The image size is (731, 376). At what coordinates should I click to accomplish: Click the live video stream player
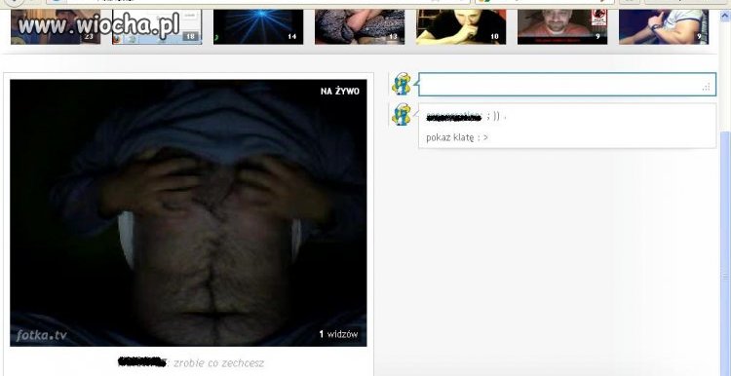(x=188, y=213)
